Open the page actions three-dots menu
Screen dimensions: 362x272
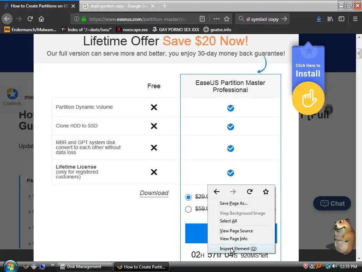pyautogui.click(x=217, y=19)
